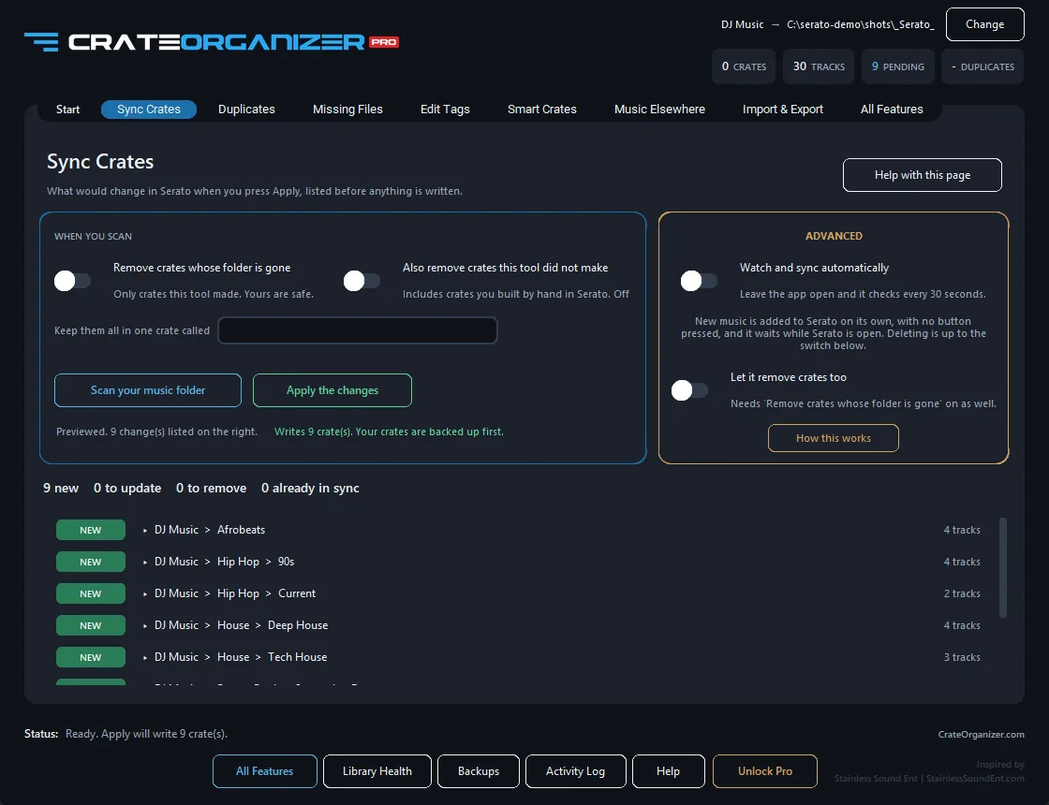
Task: Click '2 tracks' on Hip Hop Current row
Action: point(961,593)
